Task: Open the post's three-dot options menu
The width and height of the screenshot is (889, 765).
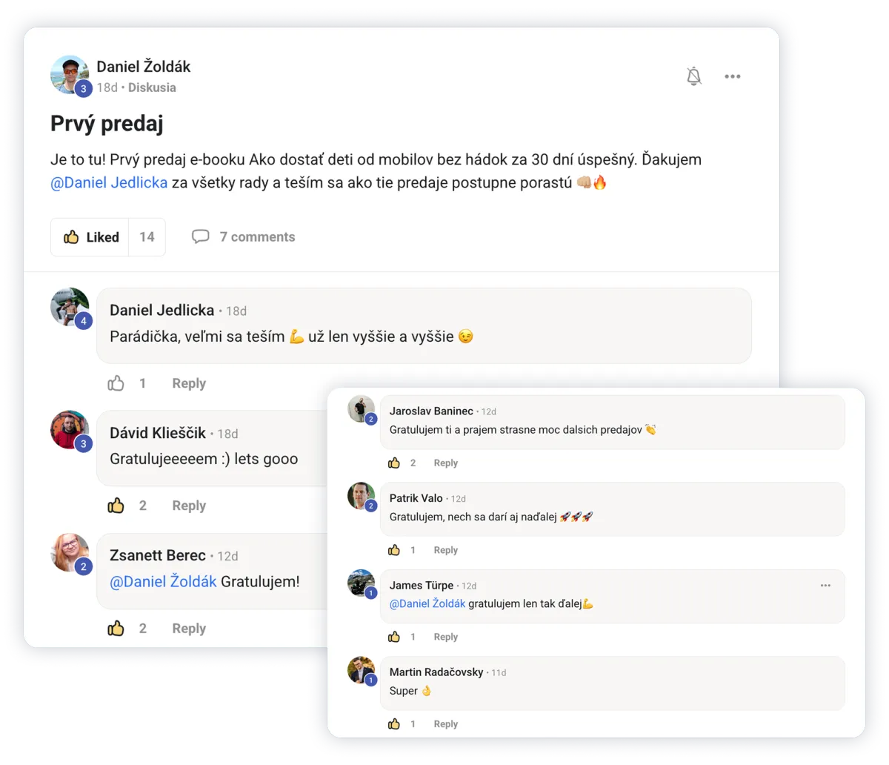Action: (x=733, y=76)
